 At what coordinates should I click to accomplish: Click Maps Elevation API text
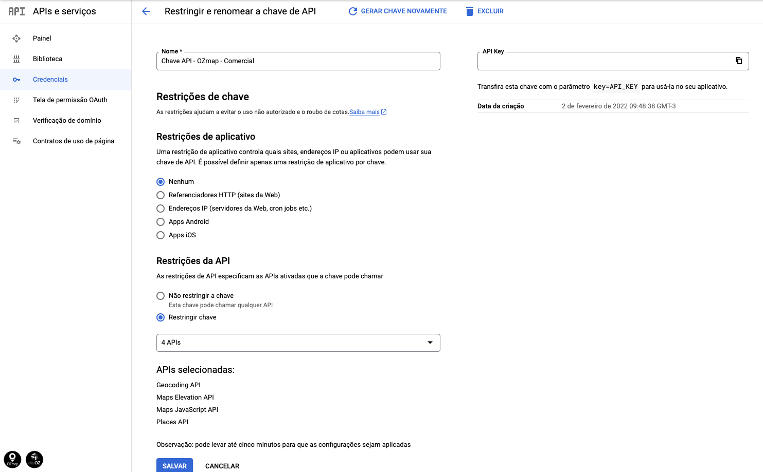click(x=185, y=398)
